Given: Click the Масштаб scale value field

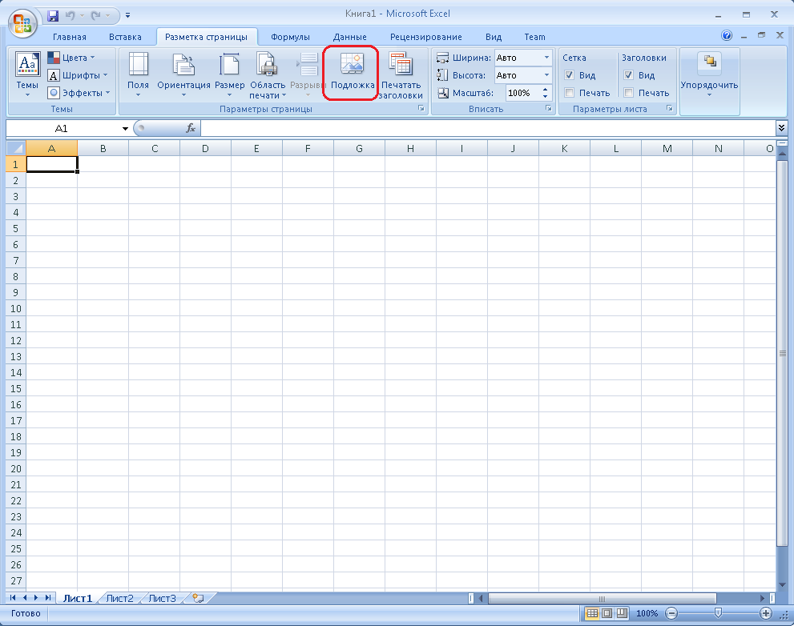Looking at the screenshot, I should [x=522, y=93].
